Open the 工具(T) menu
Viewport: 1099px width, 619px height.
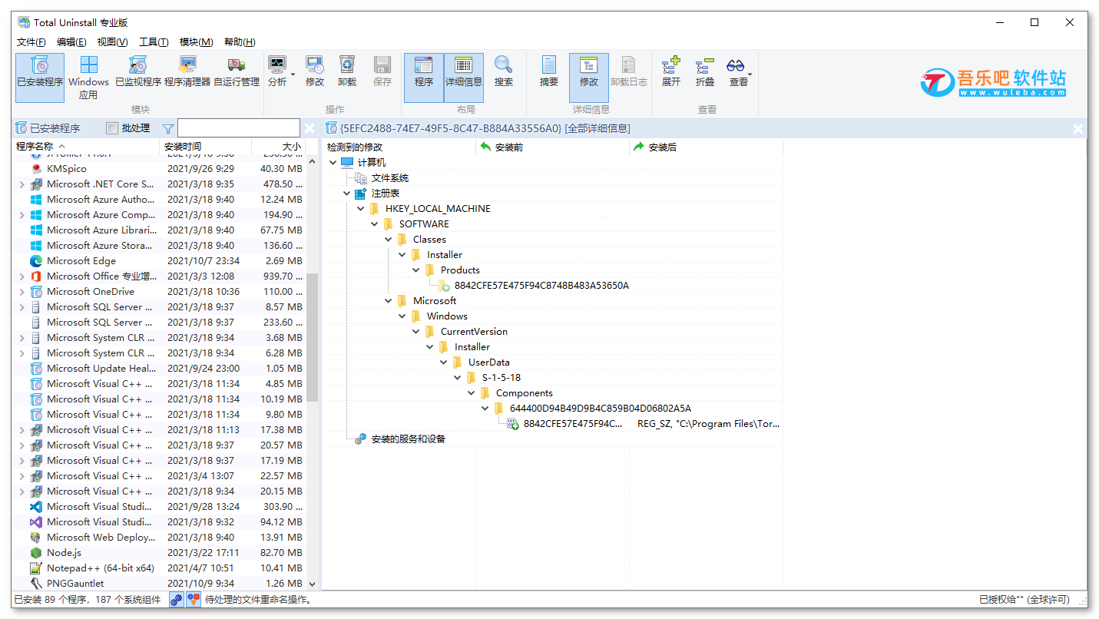pos(154,42)
